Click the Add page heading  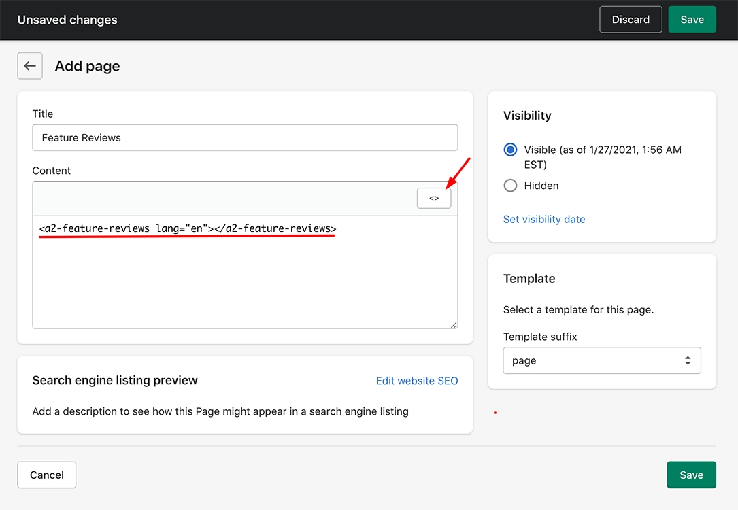87,66
